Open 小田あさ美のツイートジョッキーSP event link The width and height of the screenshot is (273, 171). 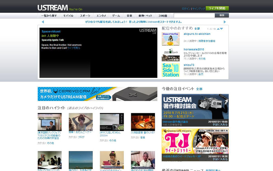(182, 156)
